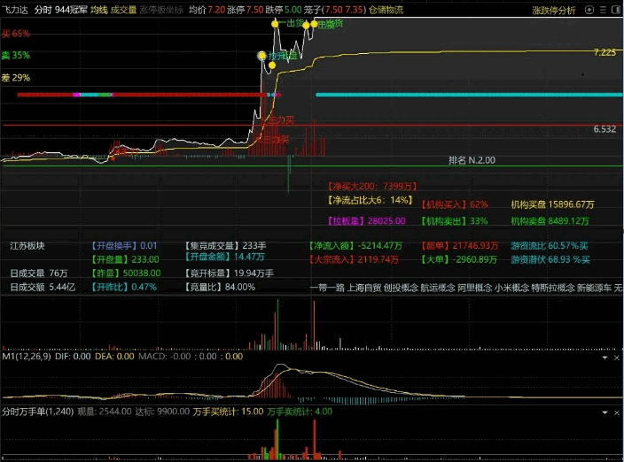Click the 竞开标量 19.94万手 value
This screenshot has width=624, height=462.
(229, 273)
